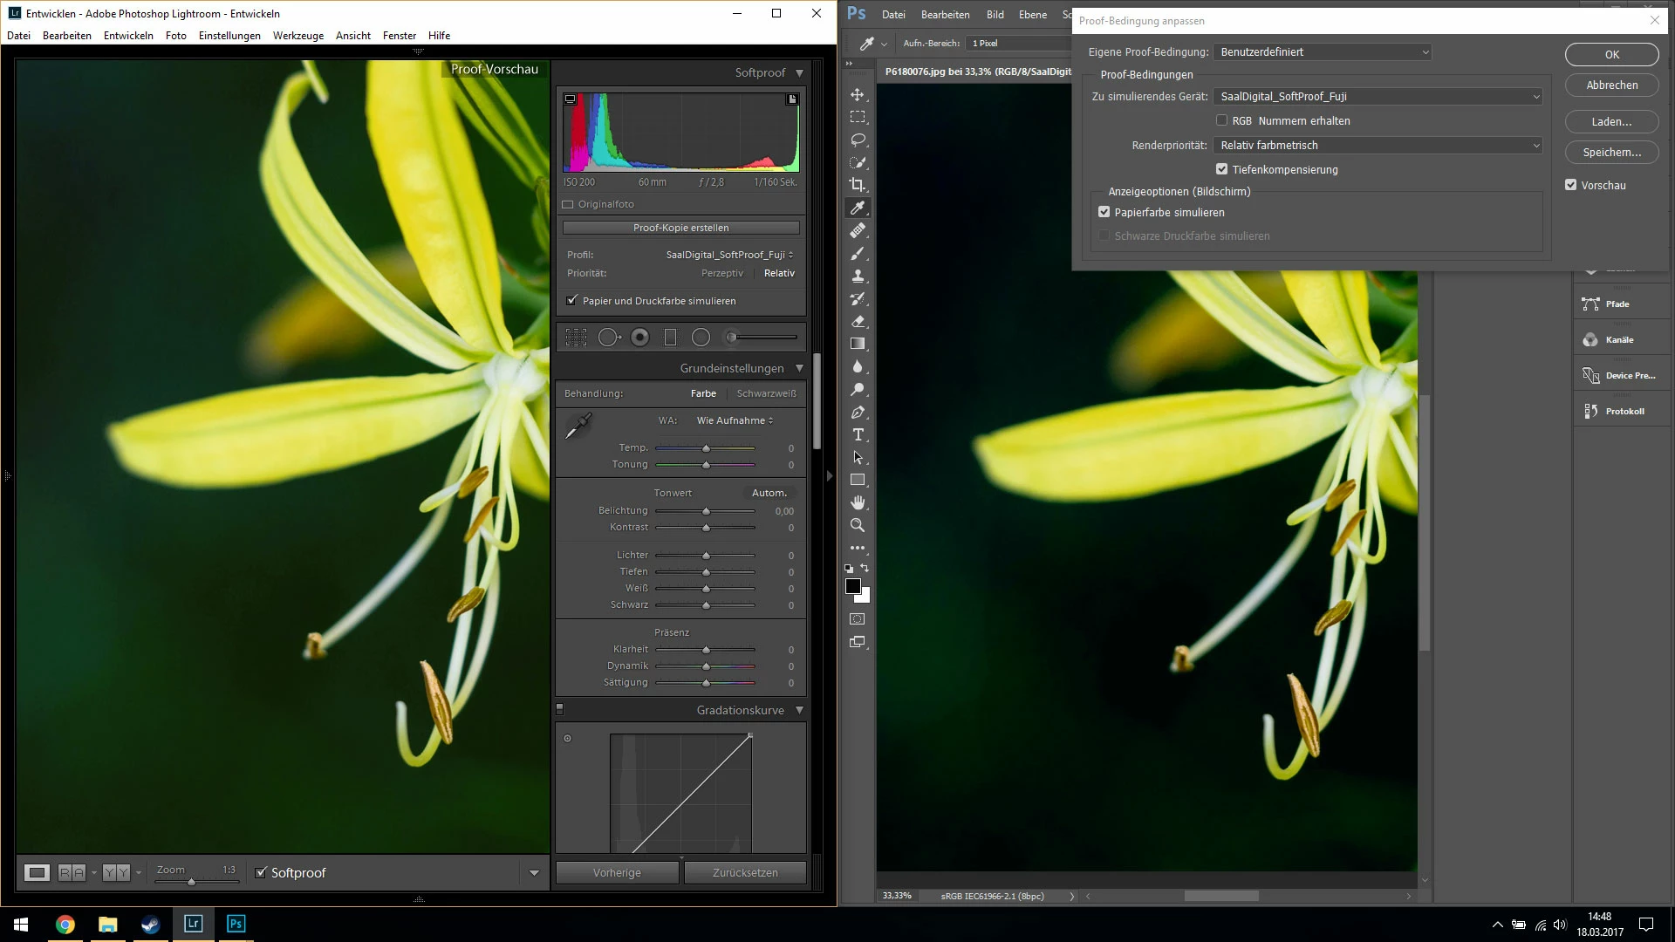This screenshot has height=942, width=1675.
Task: Select Lightroom's radial filter tool icon
Action: (701, 338)
